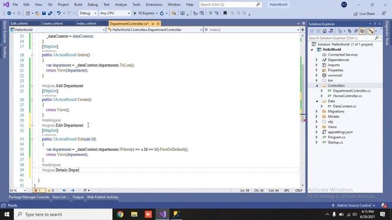392x220 pixels.
Task: Click Sync with Active Document icon
Action: tap(350, 31)
